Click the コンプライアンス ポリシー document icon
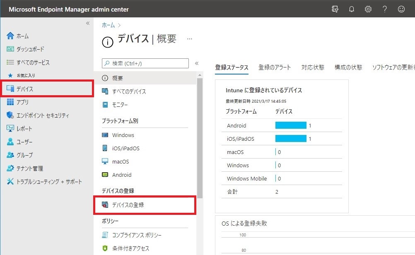The width and height of the screenshot is (415, 255). point(105,235)
